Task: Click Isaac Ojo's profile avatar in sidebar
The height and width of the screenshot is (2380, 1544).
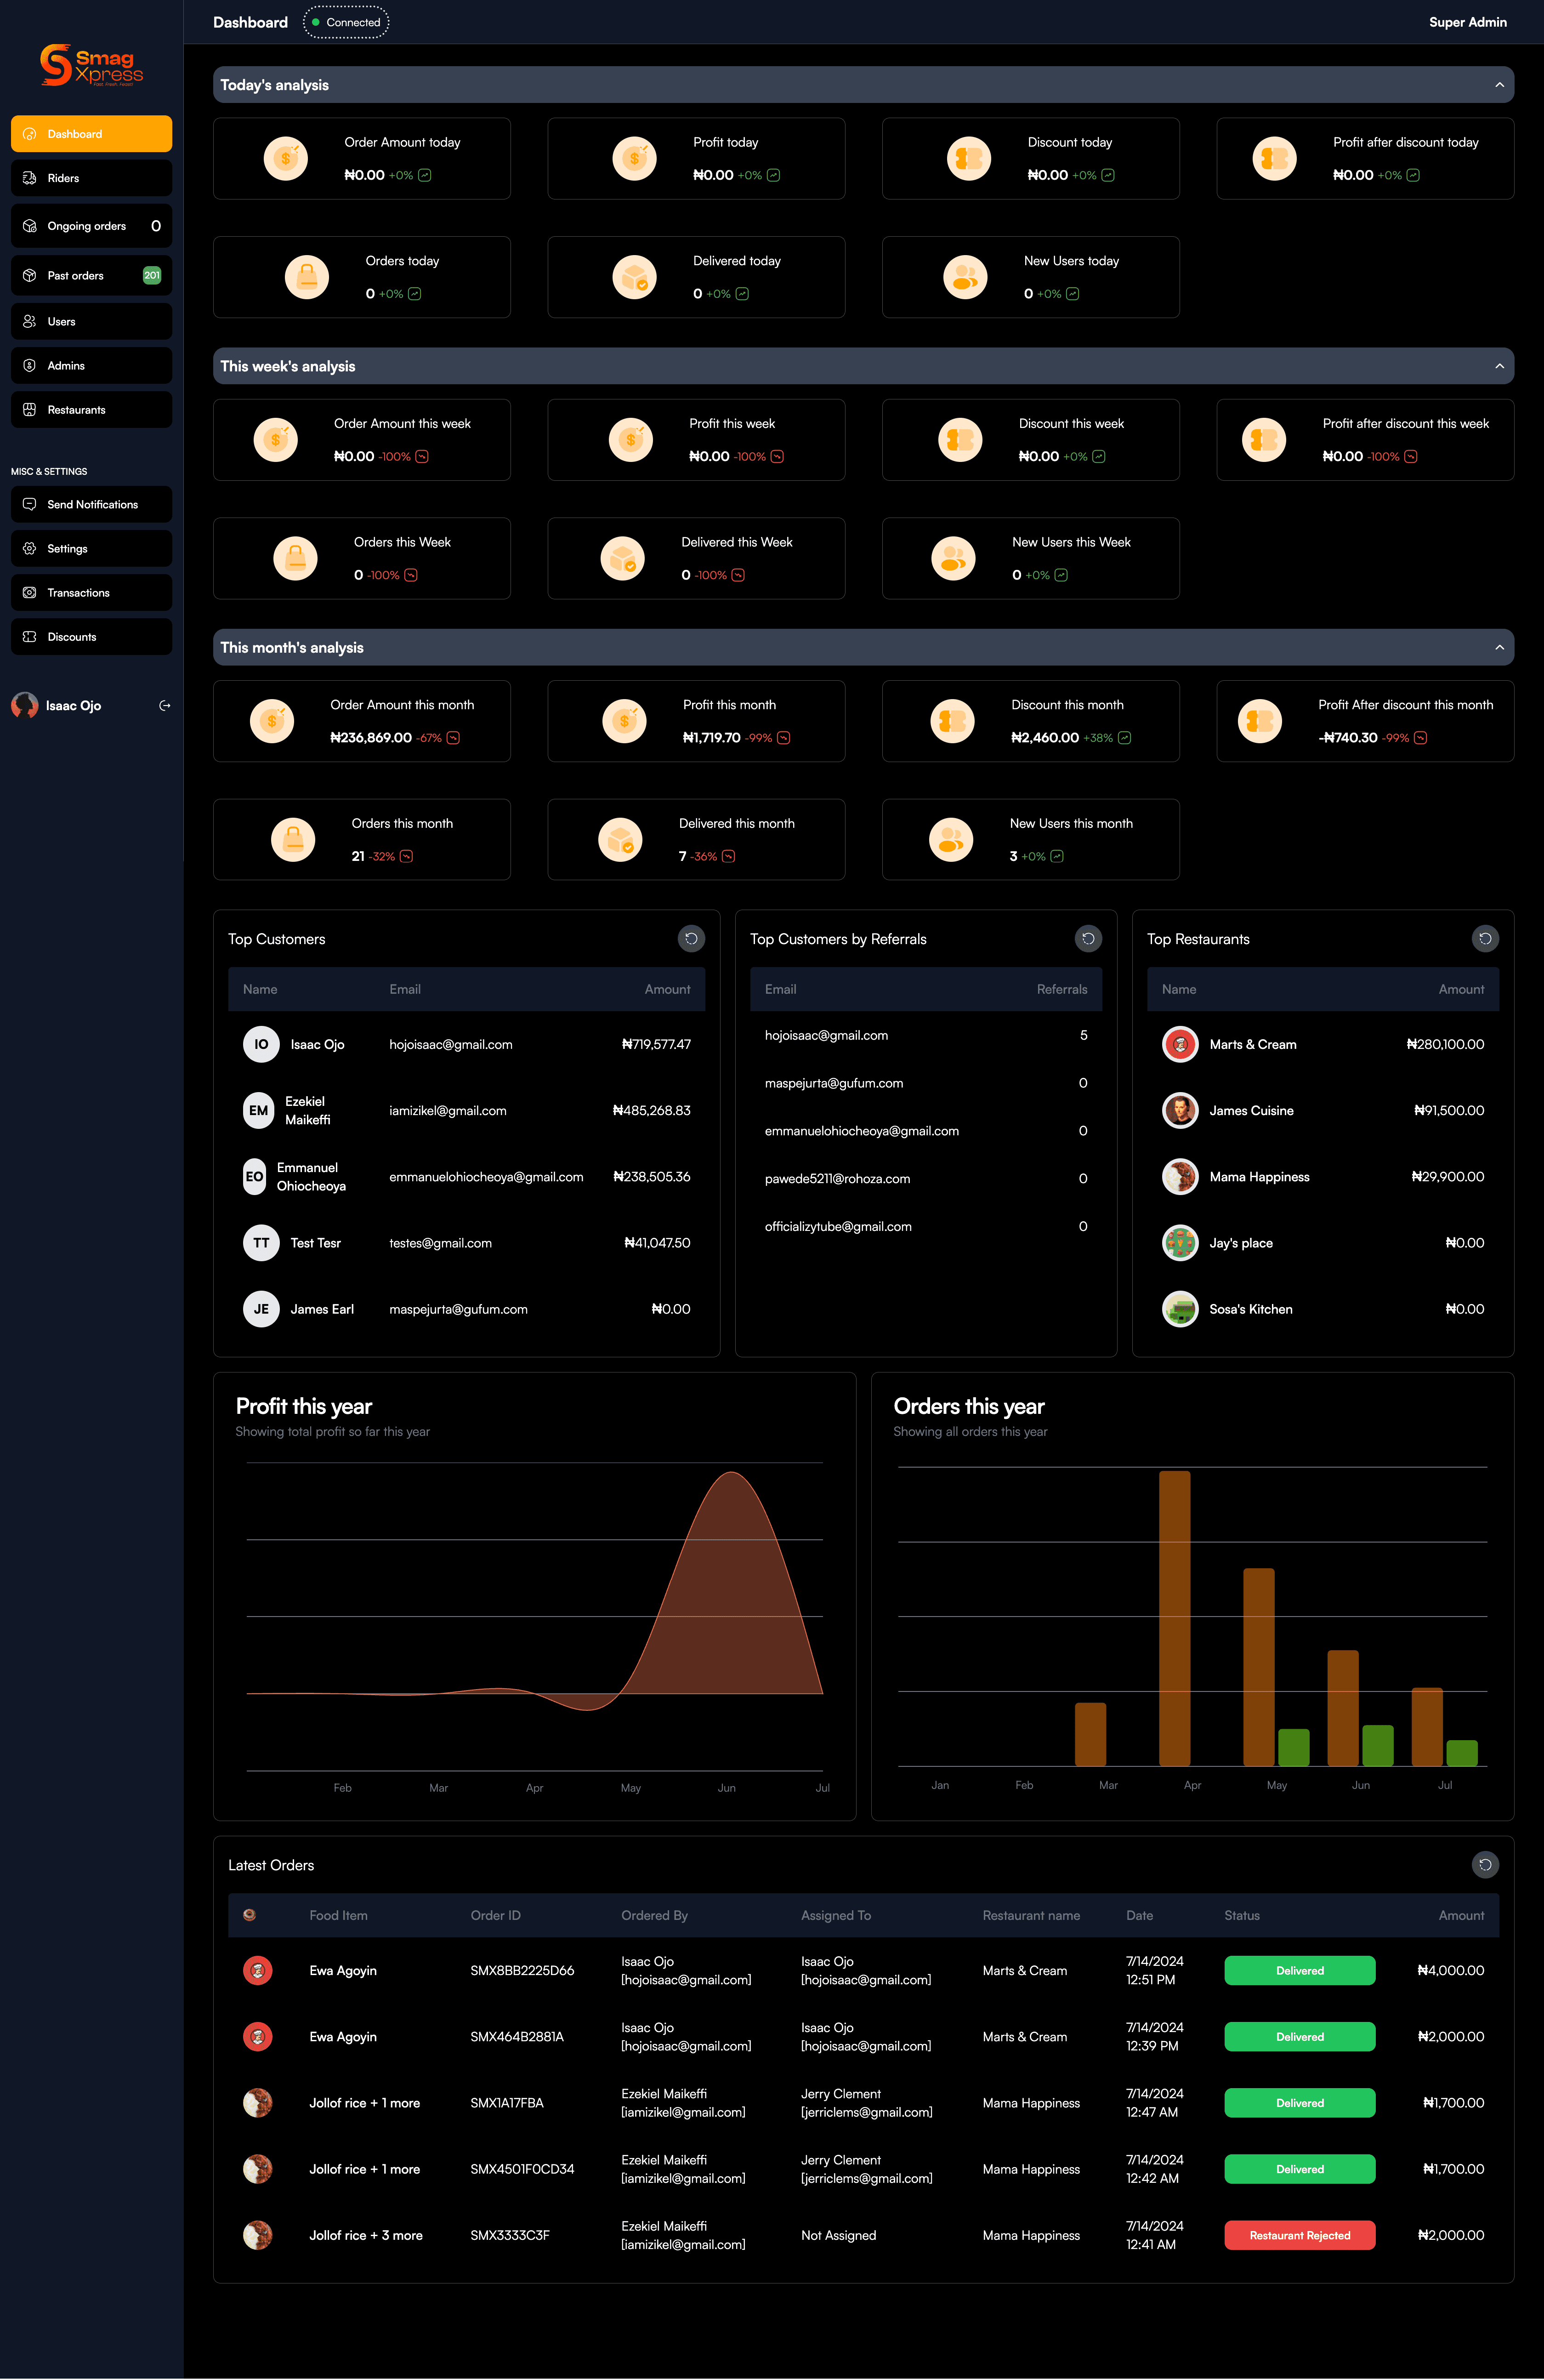Action: [x=25, y=706]
